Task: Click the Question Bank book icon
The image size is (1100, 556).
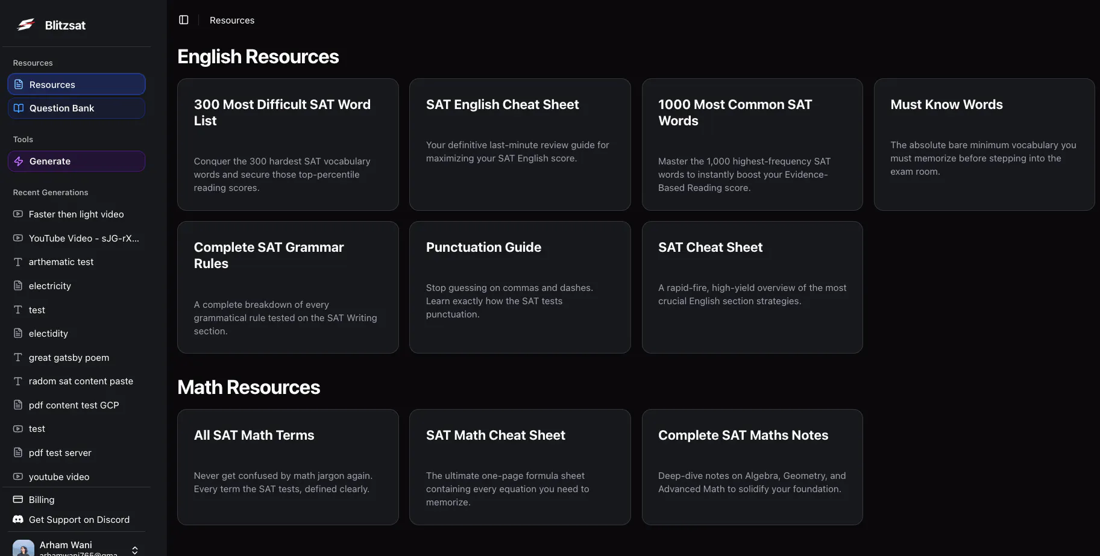Action: (x=19, y=108)
